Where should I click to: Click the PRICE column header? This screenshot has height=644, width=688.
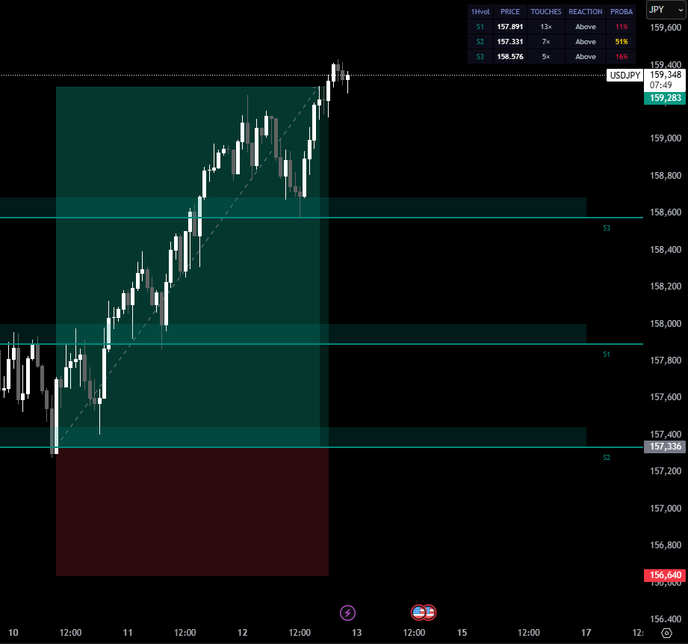[x=509, y=11]
